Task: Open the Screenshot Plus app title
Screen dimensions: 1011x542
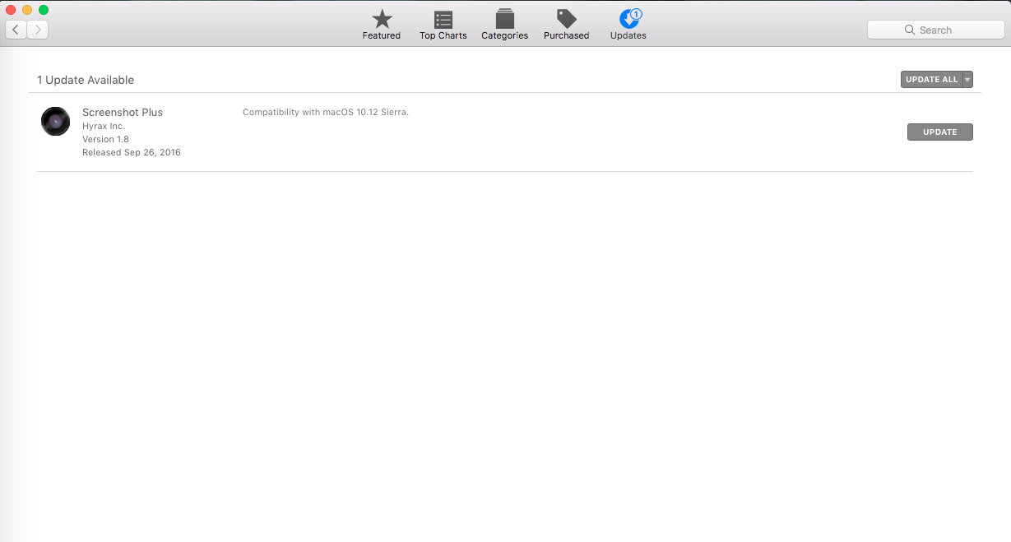Action: coord(123,112)
